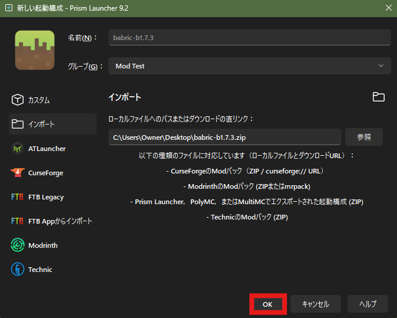Confirm with the OK button
Screen dimensions: 397x318
267,304
